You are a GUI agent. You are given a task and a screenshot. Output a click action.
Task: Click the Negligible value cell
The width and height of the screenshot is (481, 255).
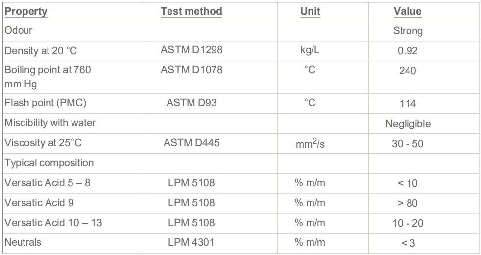coord(408,124)
